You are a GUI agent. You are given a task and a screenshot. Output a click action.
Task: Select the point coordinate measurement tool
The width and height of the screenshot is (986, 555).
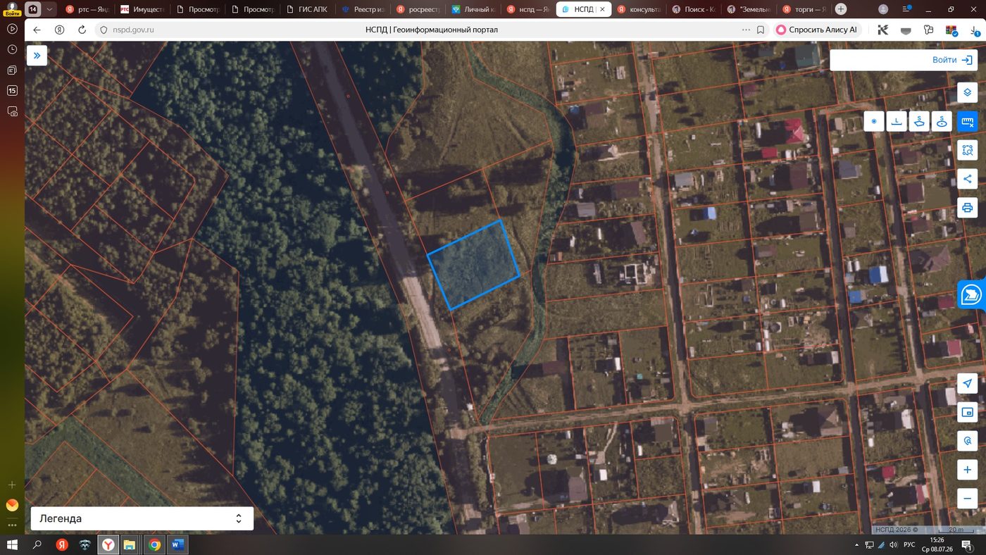click(x=874, y=121)
